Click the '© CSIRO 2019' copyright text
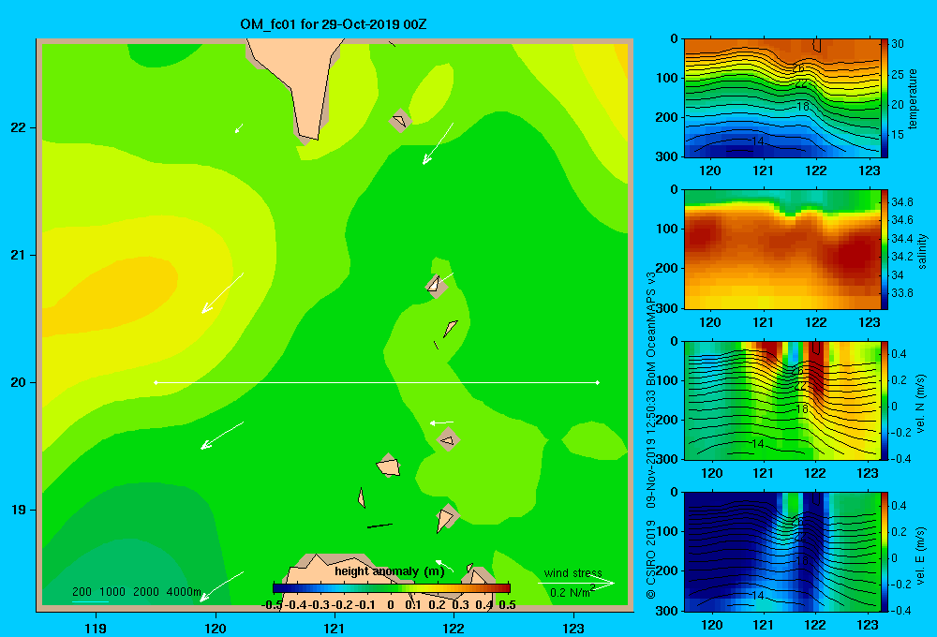Viewport: 937px width, 637px height. click(x=651, y=559)
